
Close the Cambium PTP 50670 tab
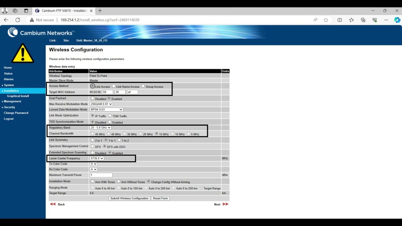coord(91,11)
